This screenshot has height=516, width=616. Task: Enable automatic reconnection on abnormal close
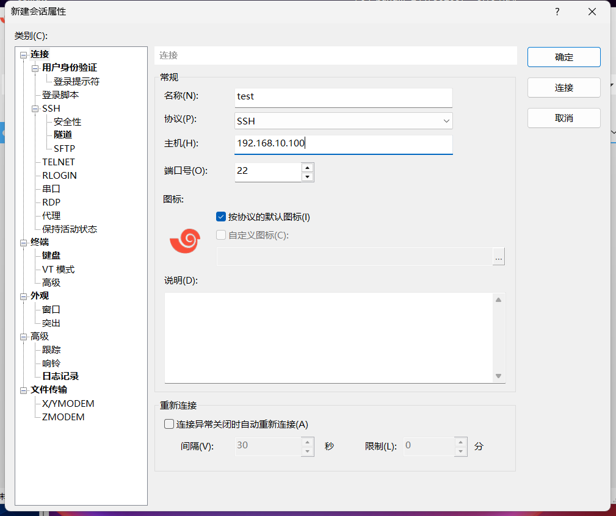point(168,423)
